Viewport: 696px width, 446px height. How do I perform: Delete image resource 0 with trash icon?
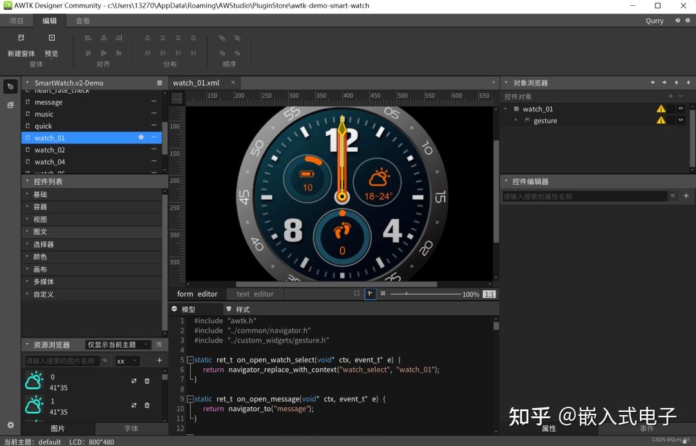click(147, 381)
